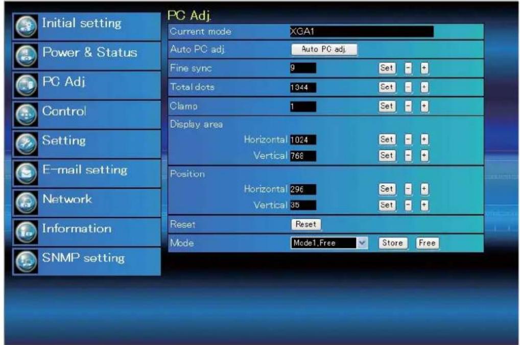This screenshot has width=520, height=345.
Task: Click the Initial setting globe icon
Action: (26, 26)
